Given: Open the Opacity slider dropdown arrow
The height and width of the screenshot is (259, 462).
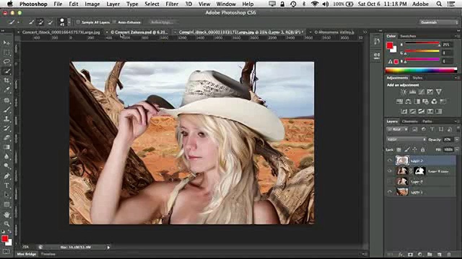Looking at the screenshot, I should (x=457, y=140).
